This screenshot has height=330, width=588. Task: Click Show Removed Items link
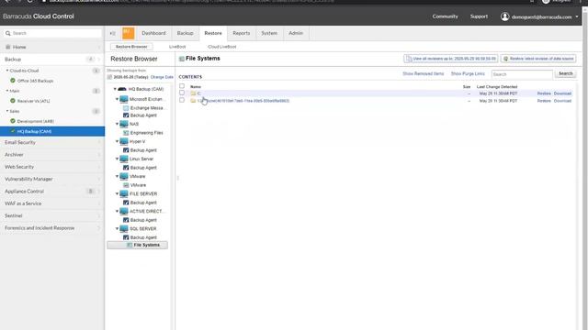(423, 73)
